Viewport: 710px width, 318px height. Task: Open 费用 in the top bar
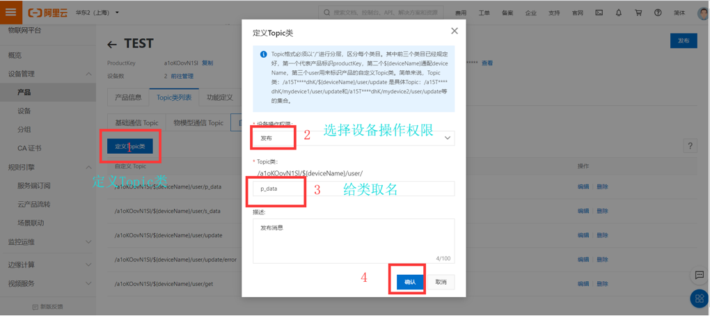pyautogui.click(x=461, y=13)
